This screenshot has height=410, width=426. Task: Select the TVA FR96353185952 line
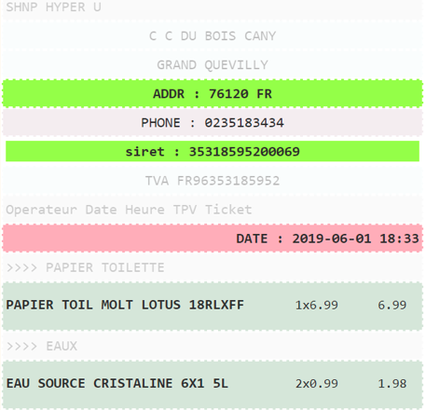(213, 181)
